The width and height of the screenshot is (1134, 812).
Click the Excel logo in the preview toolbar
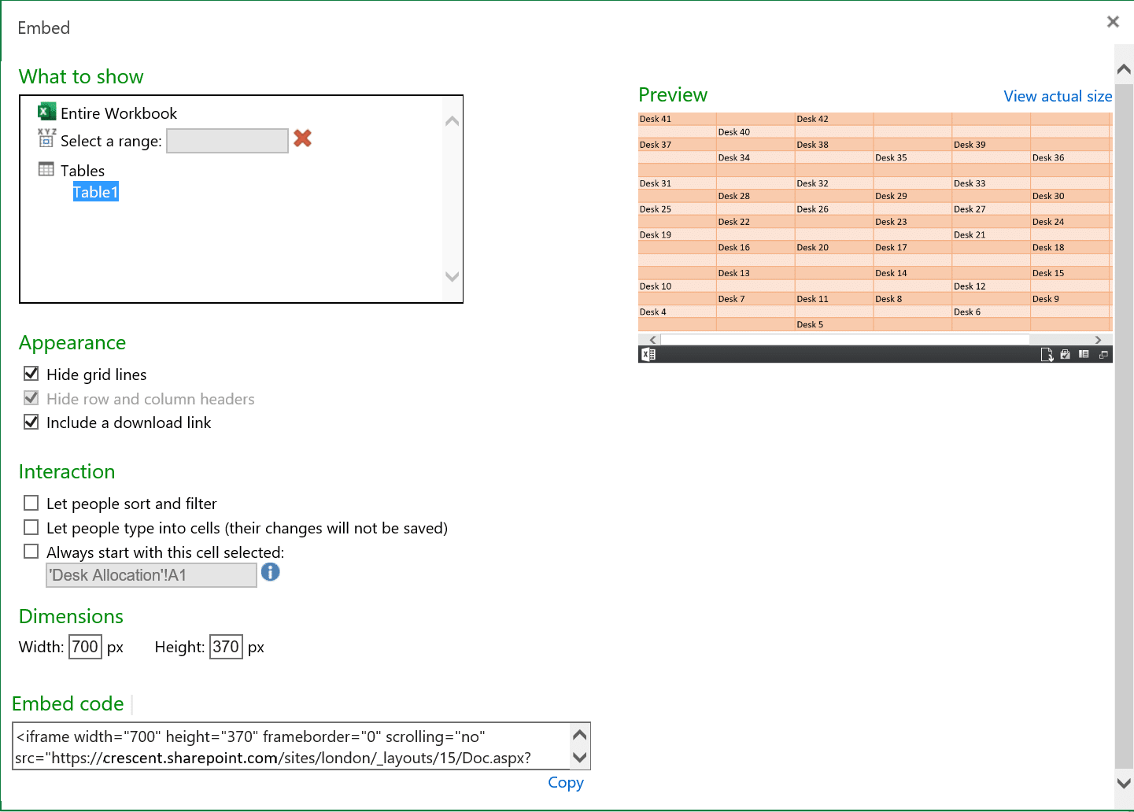[x=648, y=354]
